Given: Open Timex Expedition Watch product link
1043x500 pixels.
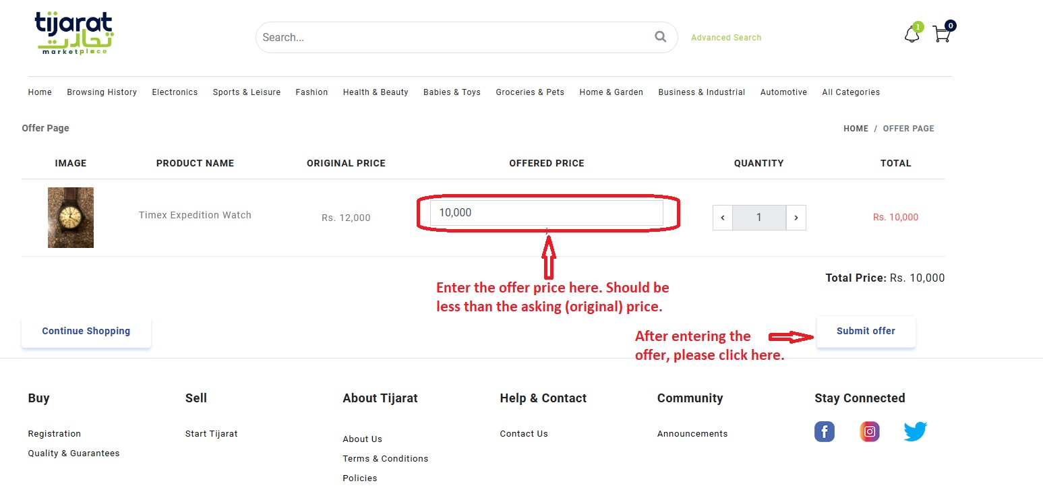Looking at the screenshot, I should [195, 215].
